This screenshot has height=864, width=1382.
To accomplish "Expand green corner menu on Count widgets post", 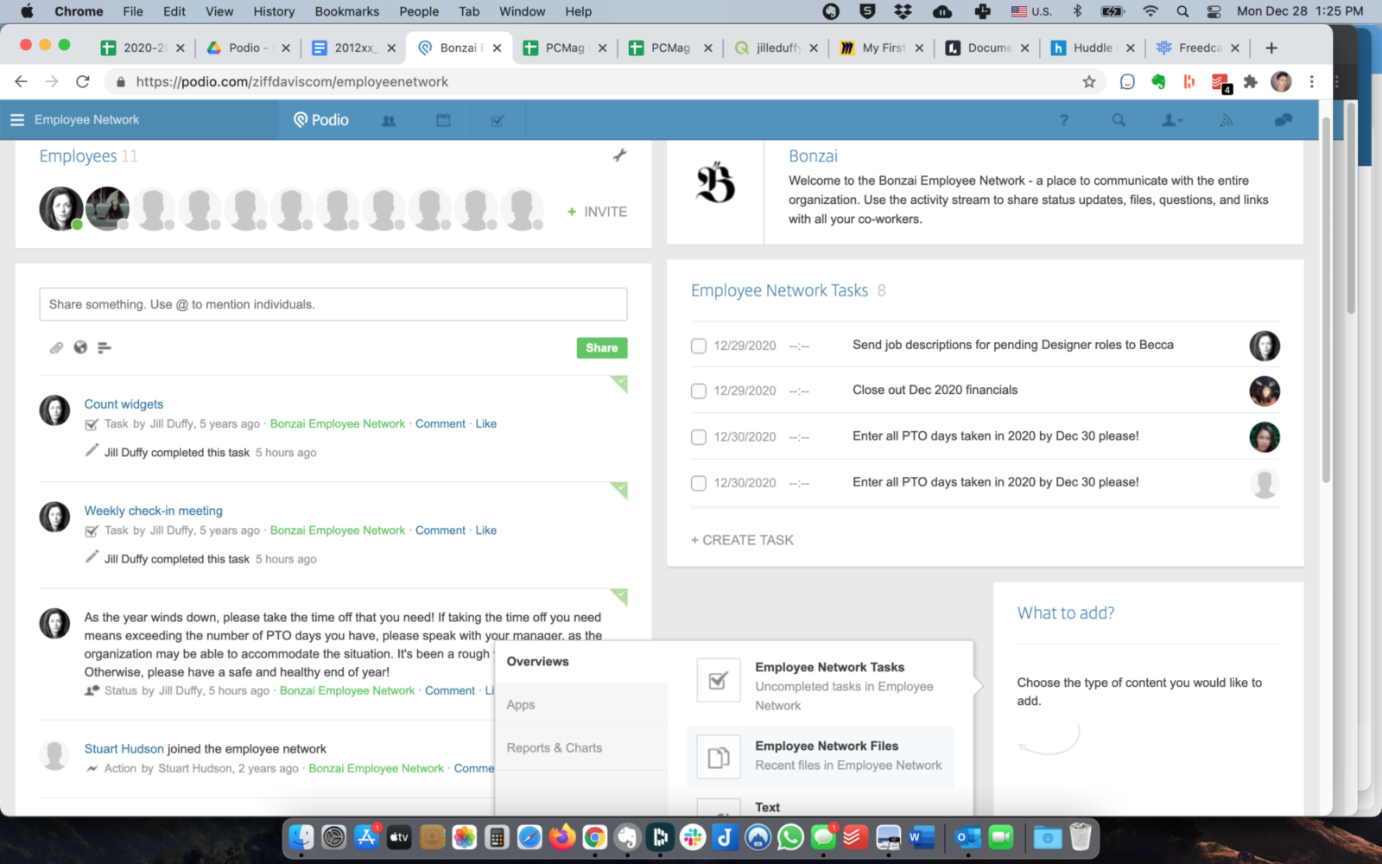I will (x=619, y=383).
